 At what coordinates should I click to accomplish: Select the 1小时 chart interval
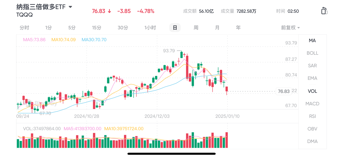point(150,28)
